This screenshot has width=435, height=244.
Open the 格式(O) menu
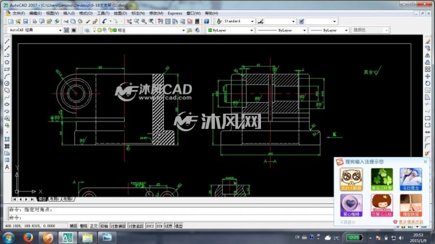click(x=86, y=13)
